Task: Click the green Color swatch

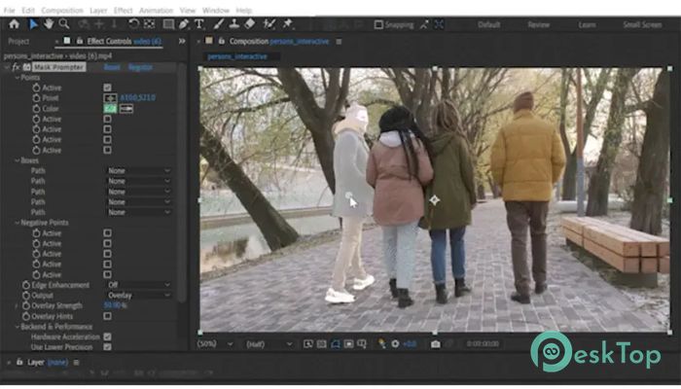Action: 110,109
